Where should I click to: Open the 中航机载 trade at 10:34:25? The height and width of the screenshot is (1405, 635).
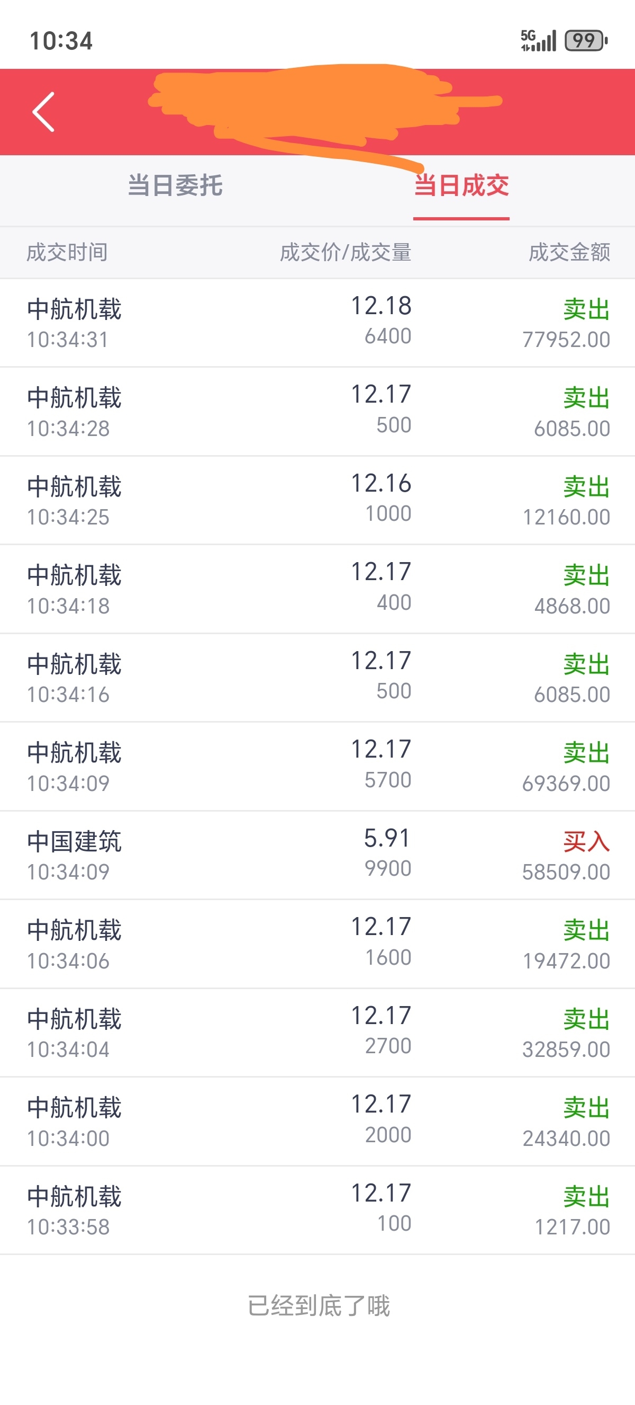point(317,500)
